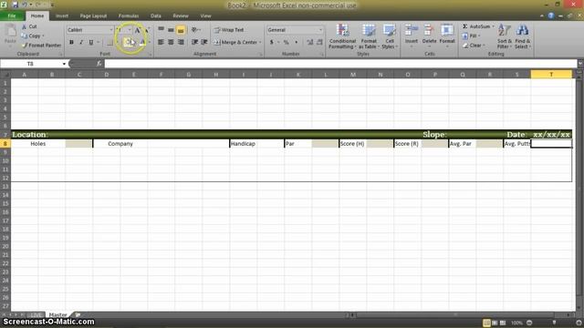Apply the Fill Color swatch

click(128, 43)
